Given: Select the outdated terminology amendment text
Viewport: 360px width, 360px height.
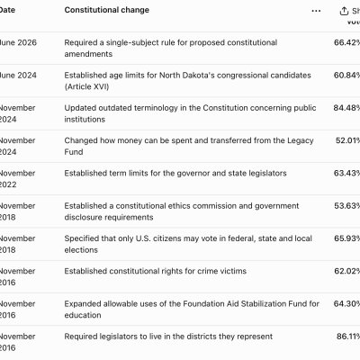Looking at the screenshot, I should tap(190, 113).
